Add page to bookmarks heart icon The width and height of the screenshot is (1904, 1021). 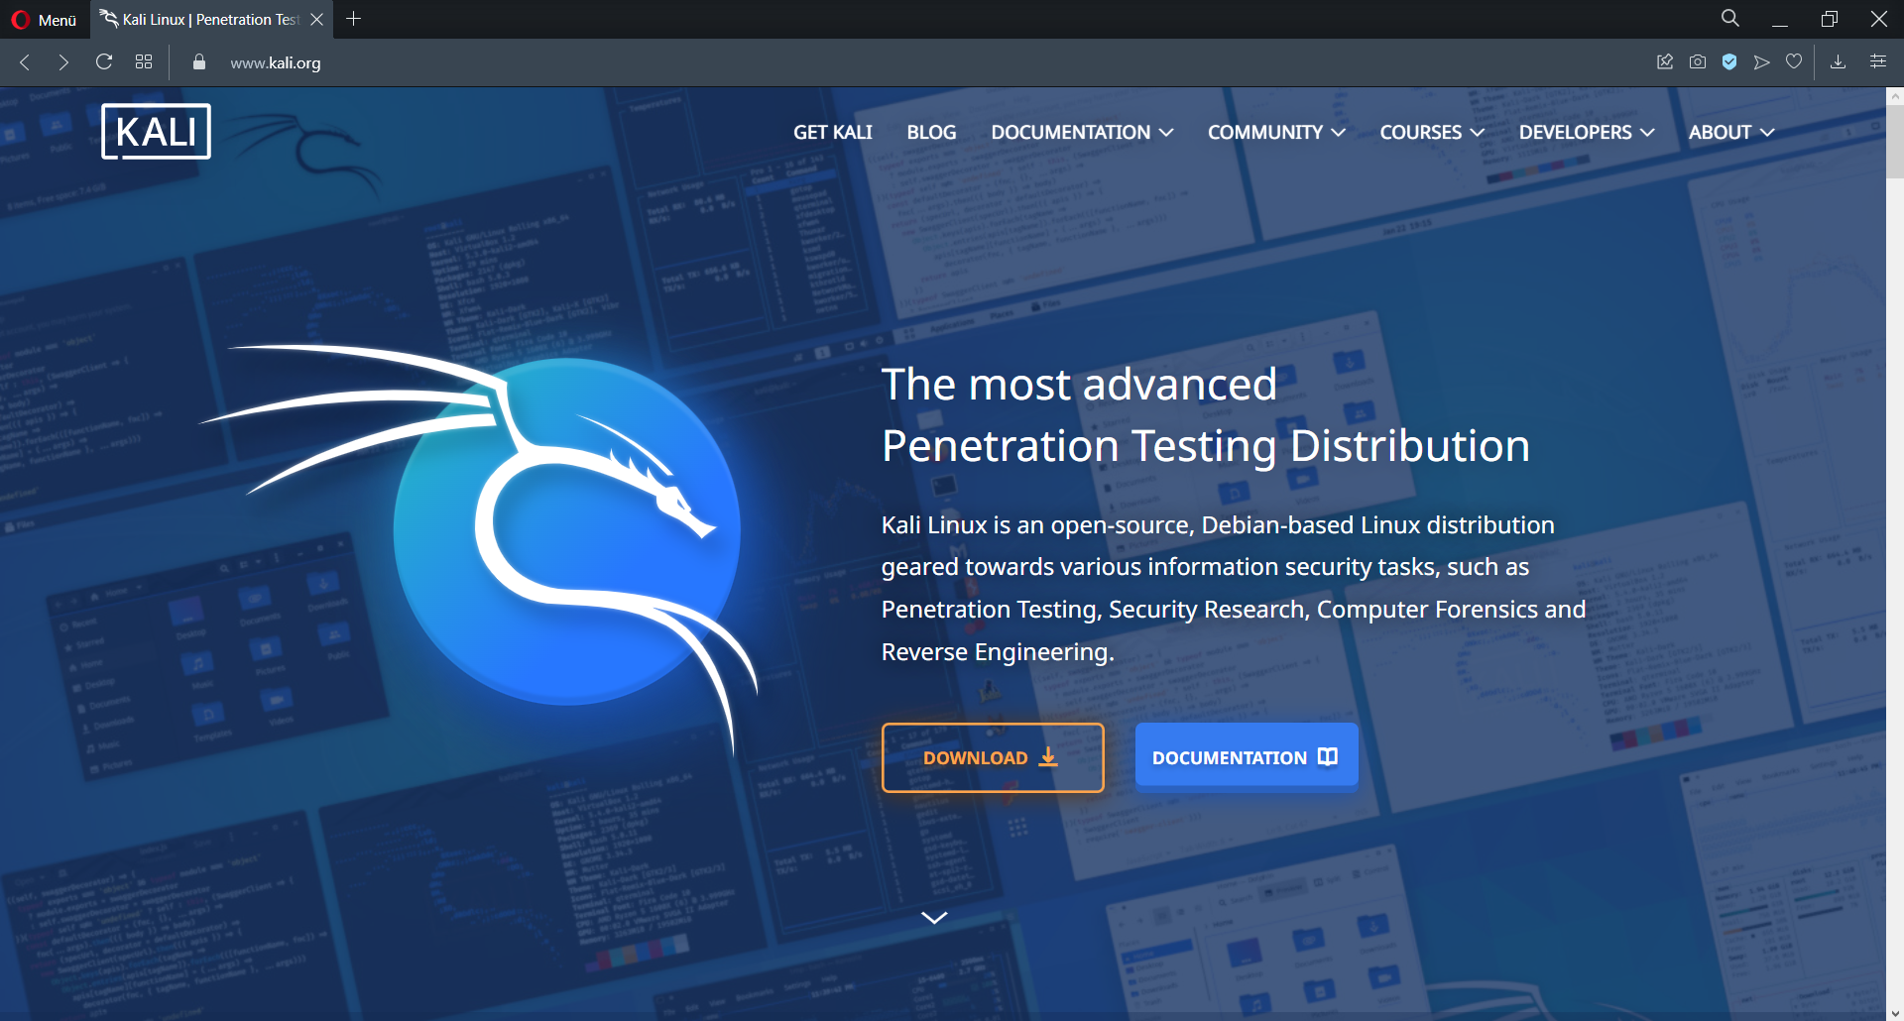click(x=1794, y=61)
